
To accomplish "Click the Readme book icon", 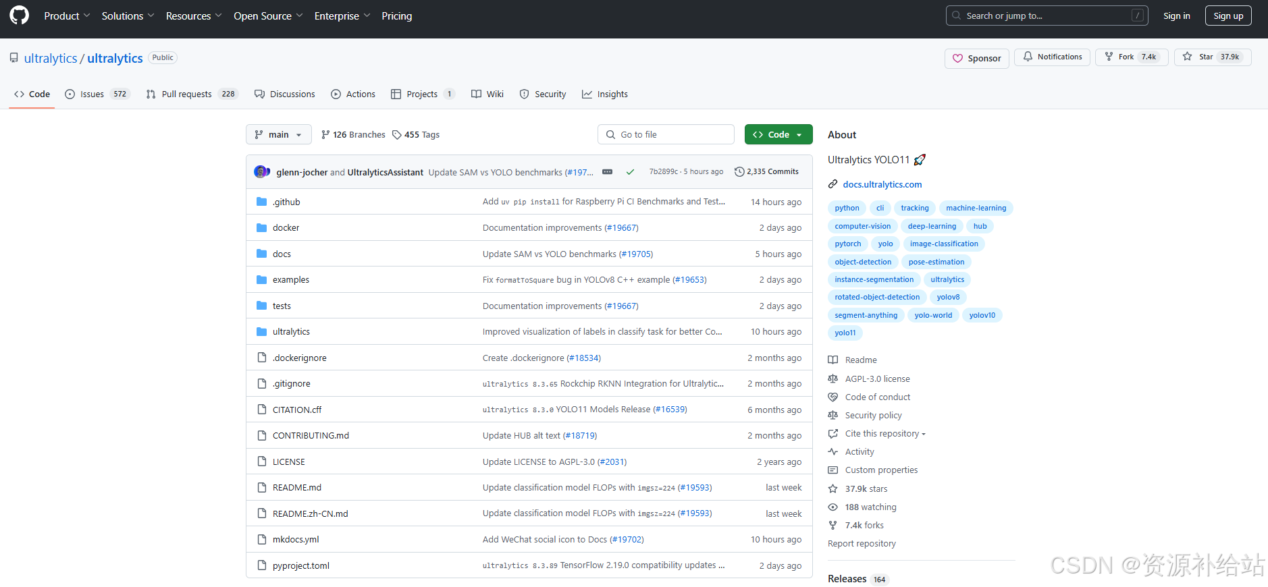I will (833, 360).
